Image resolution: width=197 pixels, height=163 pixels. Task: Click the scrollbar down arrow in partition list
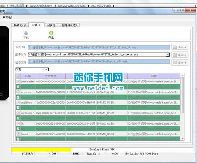click(182, 139)
